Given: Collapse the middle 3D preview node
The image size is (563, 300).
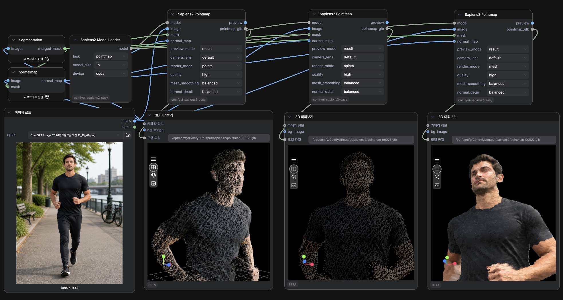Looking at the screenshot, I should tap(290, 117).
